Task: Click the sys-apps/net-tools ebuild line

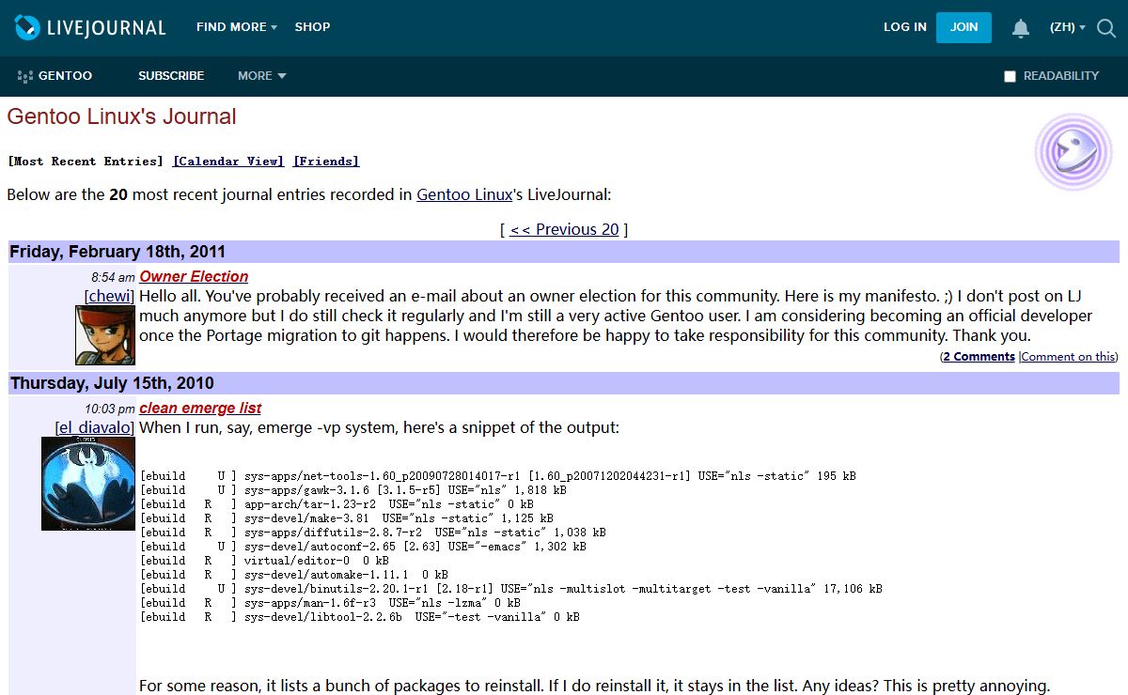Action: [498, 476]
